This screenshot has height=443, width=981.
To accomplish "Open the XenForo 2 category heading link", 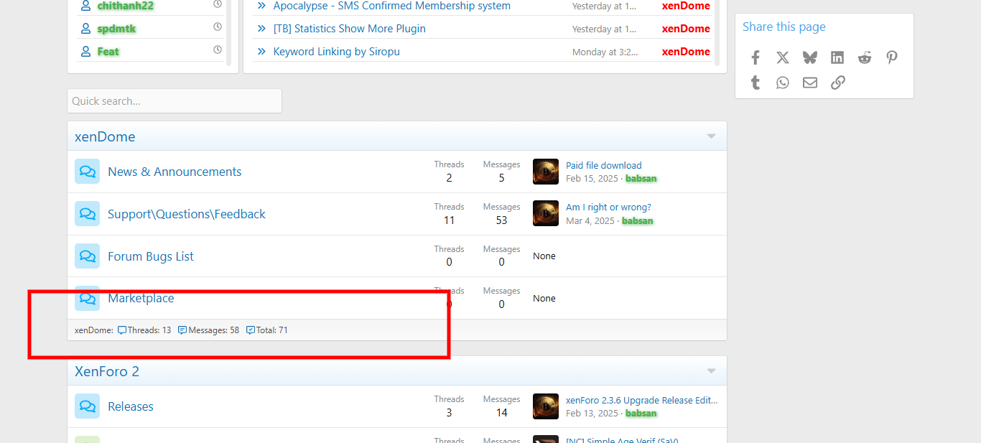I will click(x=107, y=371).
